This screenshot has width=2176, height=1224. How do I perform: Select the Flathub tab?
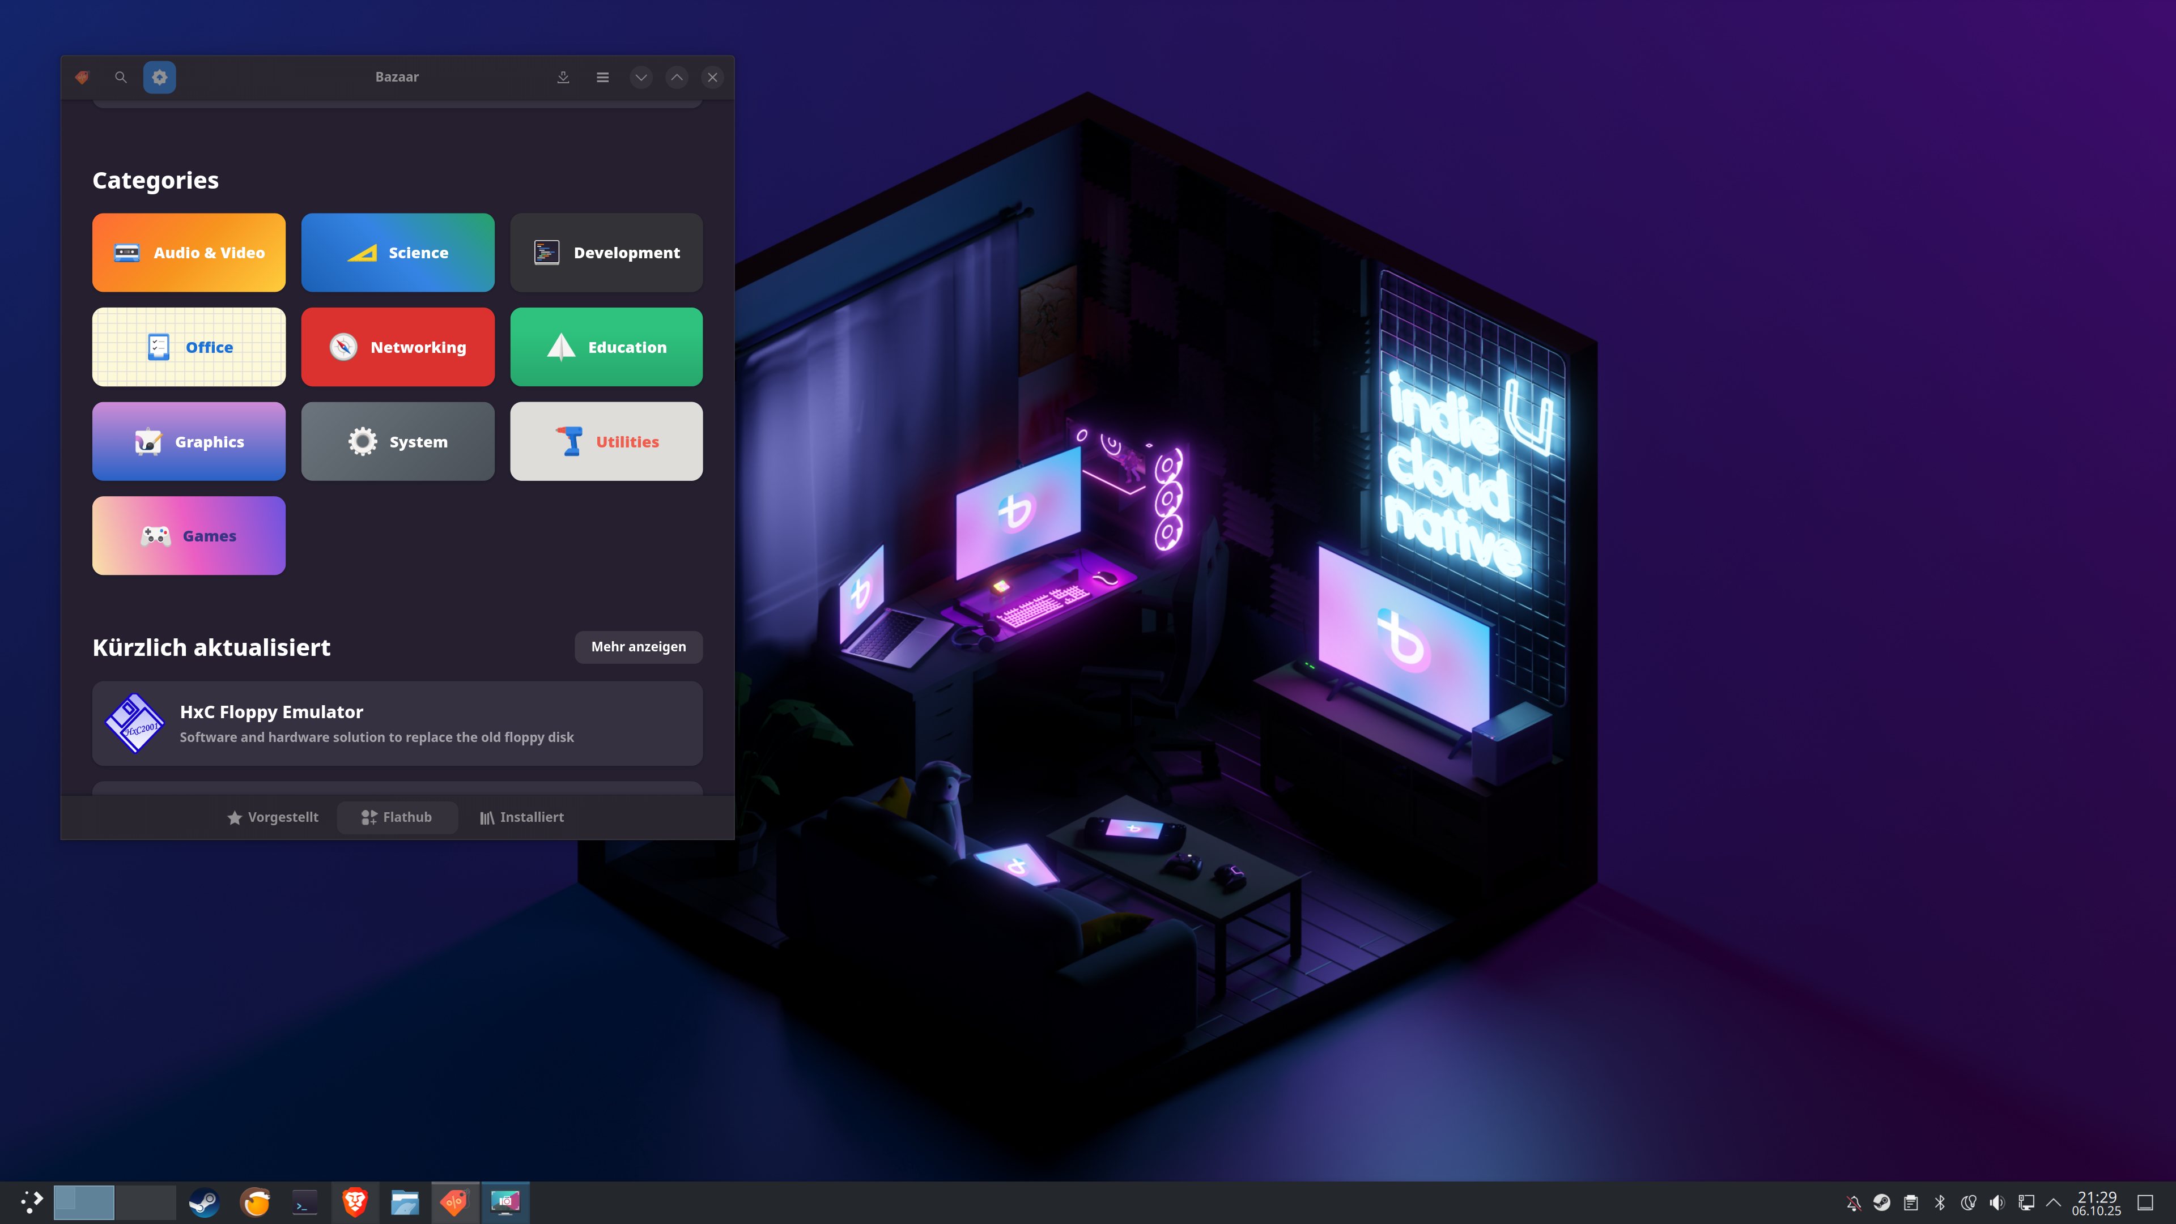397,817
